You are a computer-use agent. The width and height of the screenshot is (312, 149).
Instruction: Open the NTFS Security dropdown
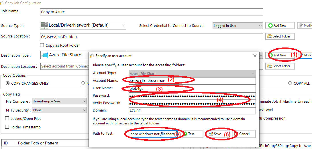[x=59, y=110]
